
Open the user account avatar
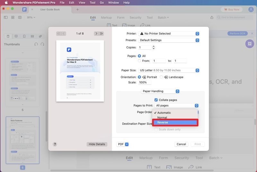click(x=251, y=10)
